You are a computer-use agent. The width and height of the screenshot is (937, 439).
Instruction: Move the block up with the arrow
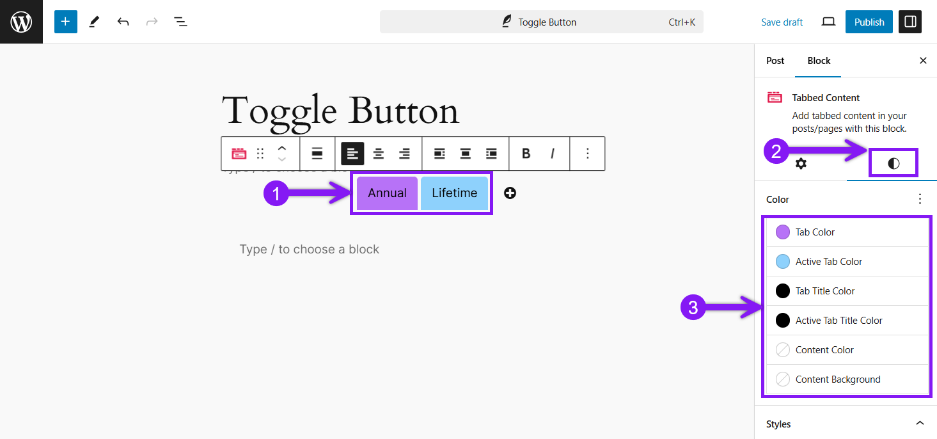click(281, 148)
